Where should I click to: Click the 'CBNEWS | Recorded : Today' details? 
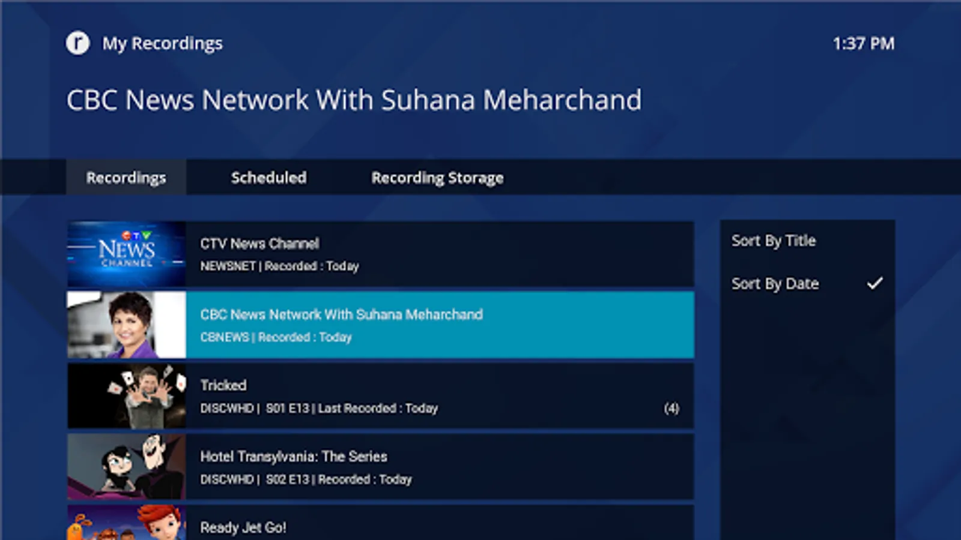(x=276, y=337)
